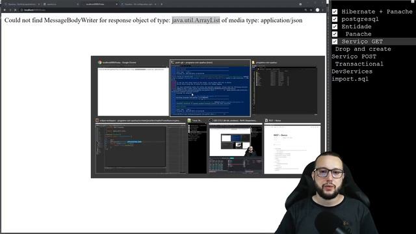The image size is (416, 234).
Task: Switch to the first browser tab
Action: tap(22, 5)
